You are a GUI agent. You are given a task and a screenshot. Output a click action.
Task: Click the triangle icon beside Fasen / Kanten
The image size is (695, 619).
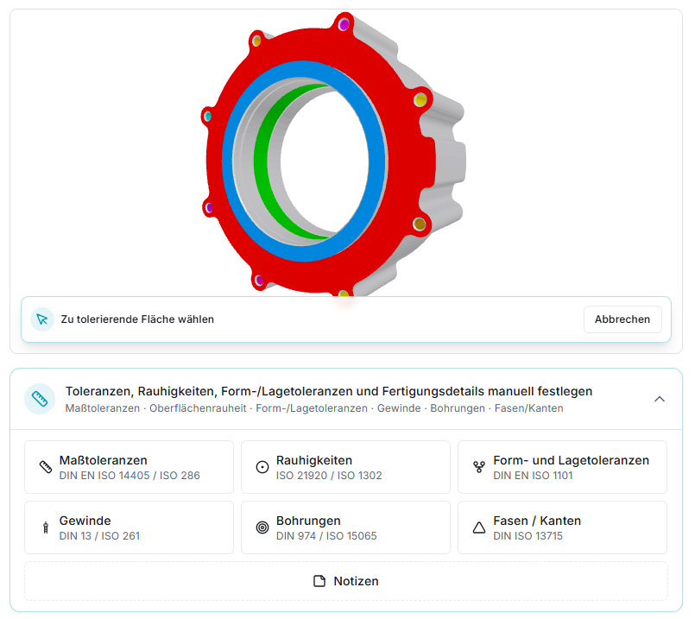point(479,527)
